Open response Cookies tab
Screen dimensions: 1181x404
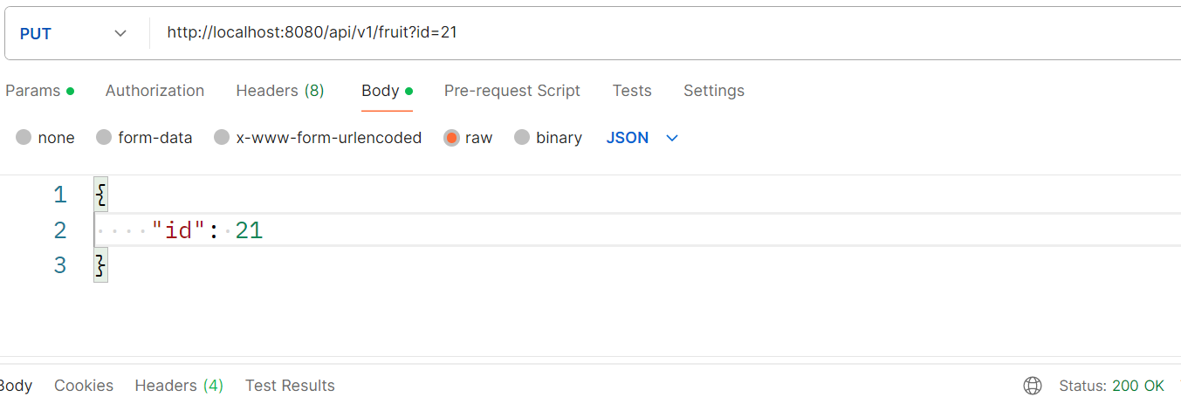[x=84, y=386]
